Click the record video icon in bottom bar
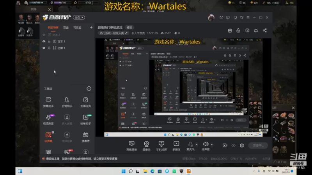The width and height of the screenshot is (312, 175). click(x=225, y=145)
